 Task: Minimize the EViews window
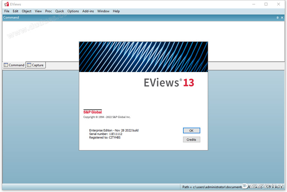click(x=254, y=4)
